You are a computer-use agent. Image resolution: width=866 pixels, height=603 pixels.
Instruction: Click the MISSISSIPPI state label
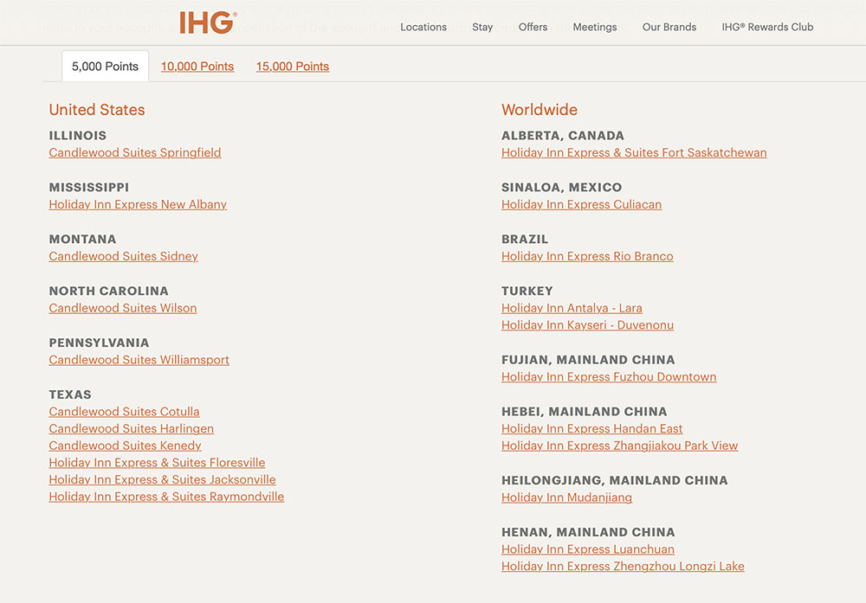(89, 188)
